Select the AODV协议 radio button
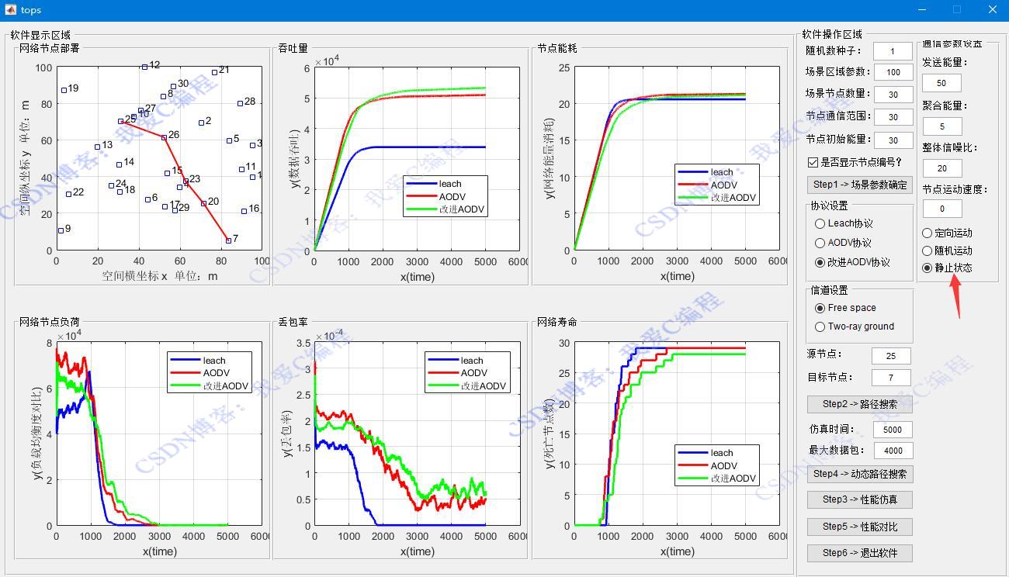Viewport: 1009px width, 577px height. [x=820, y=243]
